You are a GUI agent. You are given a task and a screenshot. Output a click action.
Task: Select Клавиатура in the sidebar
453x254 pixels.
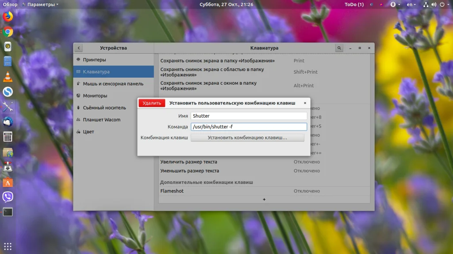click(114, 72)
